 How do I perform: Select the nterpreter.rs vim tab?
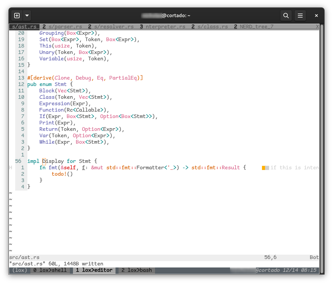165,27
